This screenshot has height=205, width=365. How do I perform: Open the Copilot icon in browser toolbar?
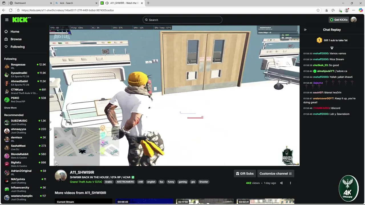360,10
